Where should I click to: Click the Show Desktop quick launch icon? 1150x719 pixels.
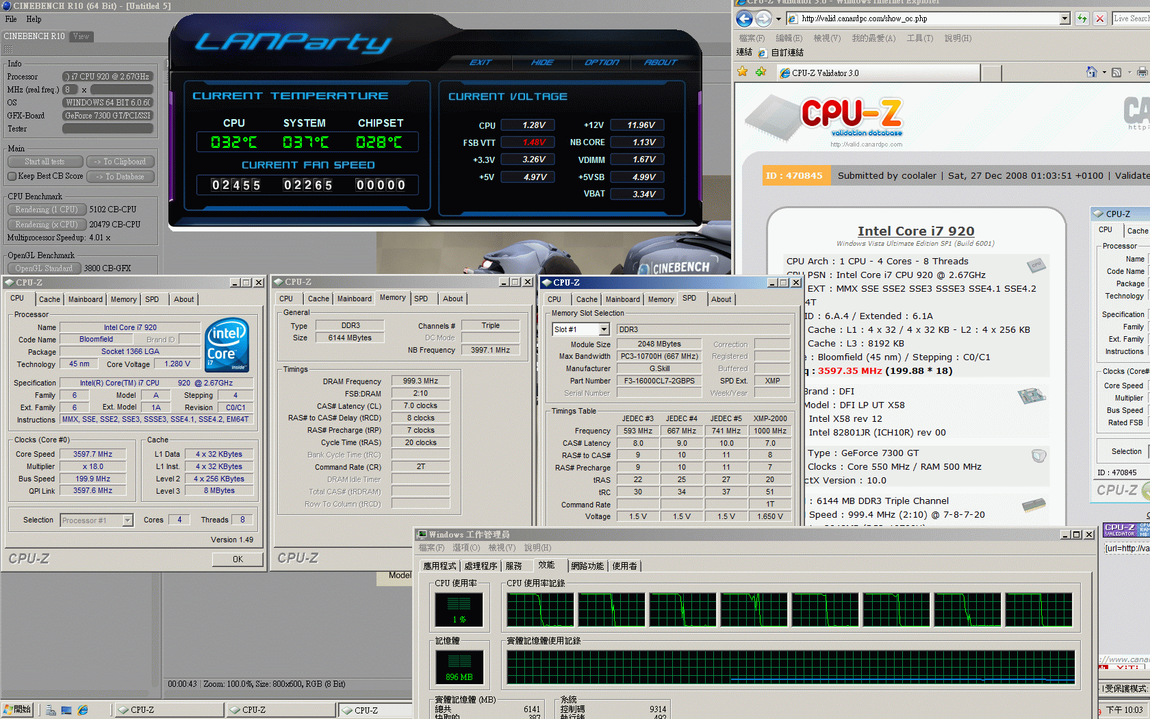point(66,710)
